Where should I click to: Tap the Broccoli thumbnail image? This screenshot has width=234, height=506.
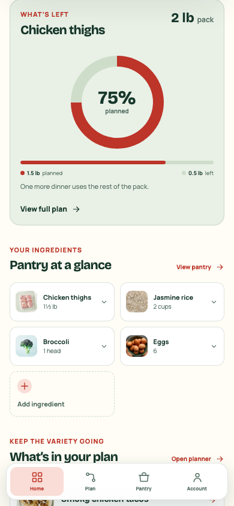click(x=26, y=346)
